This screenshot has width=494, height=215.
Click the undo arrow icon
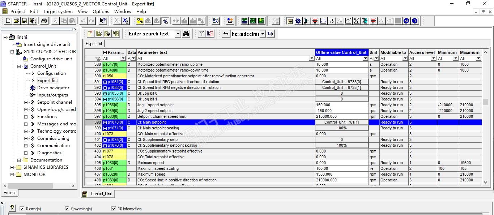pos(83,21)
